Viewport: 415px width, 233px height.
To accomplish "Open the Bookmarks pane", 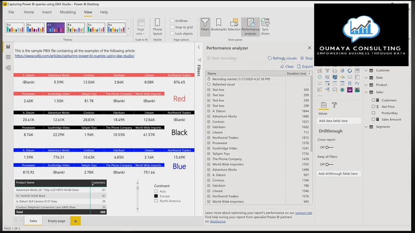I will (219, 25).
